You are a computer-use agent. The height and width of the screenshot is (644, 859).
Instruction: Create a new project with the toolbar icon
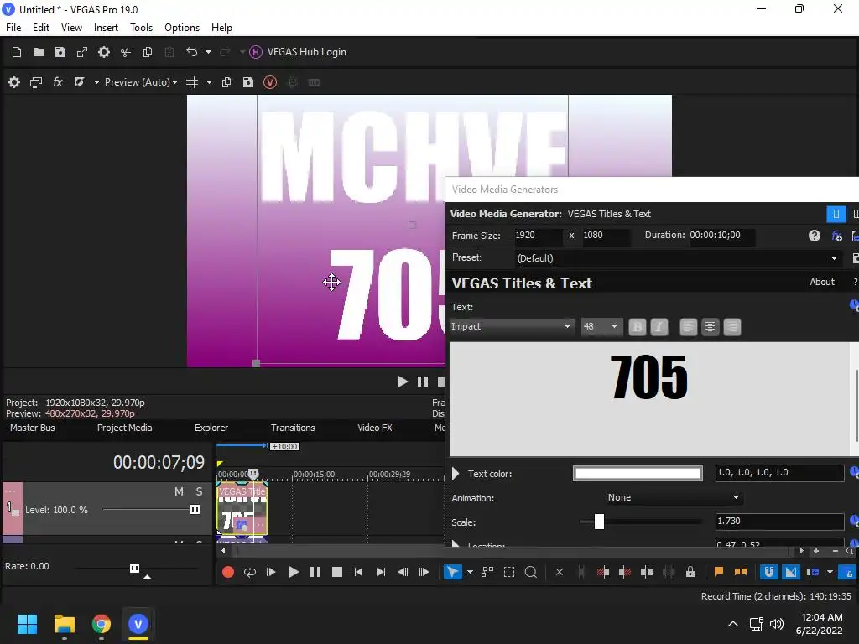coord(17,52)
